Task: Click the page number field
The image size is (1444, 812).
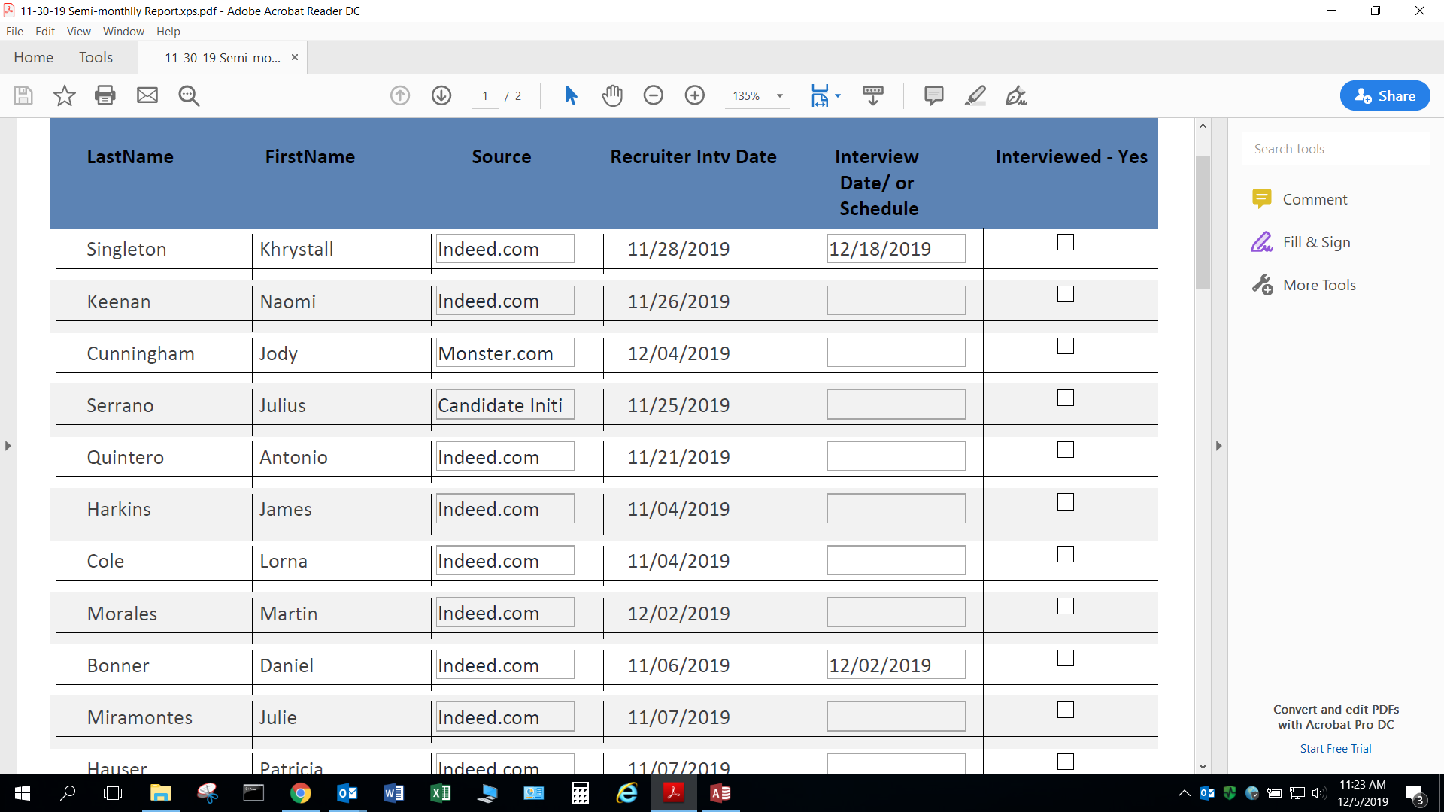Action: pyautogui.click(x=485, y=96)
